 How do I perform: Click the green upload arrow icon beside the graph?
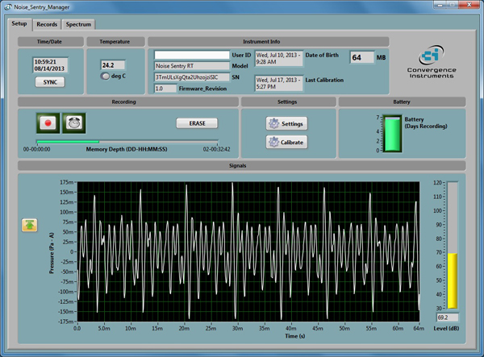pos(30,225)
